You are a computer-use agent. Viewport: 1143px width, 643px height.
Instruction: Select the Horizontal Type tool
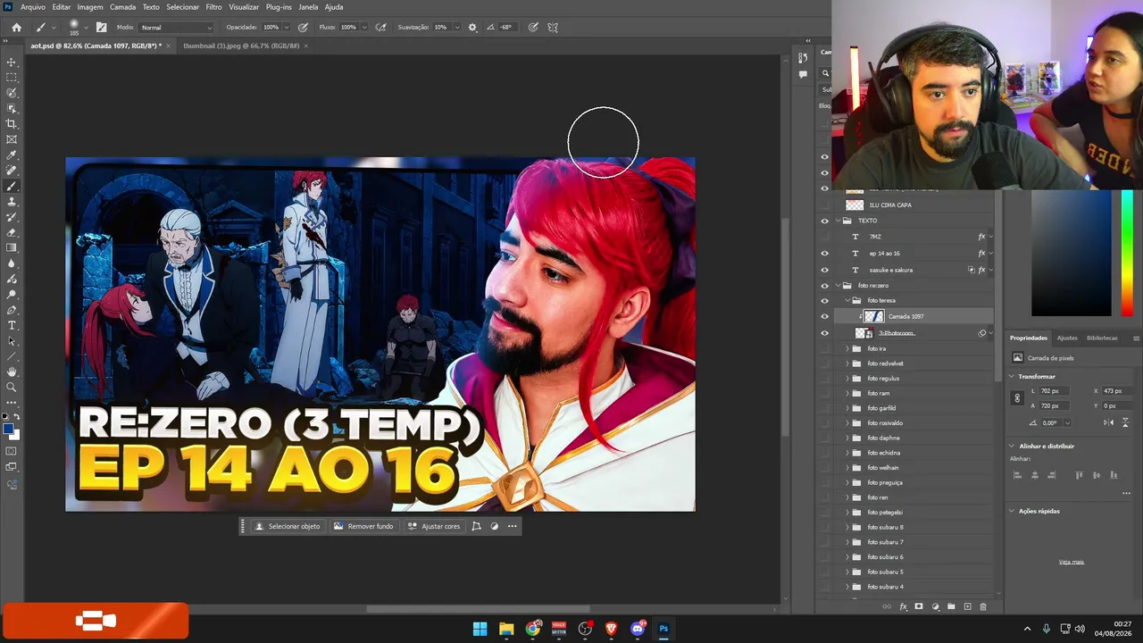(12, 325)
